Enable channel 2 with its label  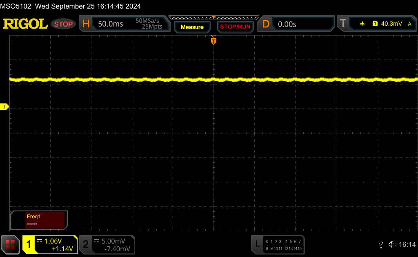86,244
